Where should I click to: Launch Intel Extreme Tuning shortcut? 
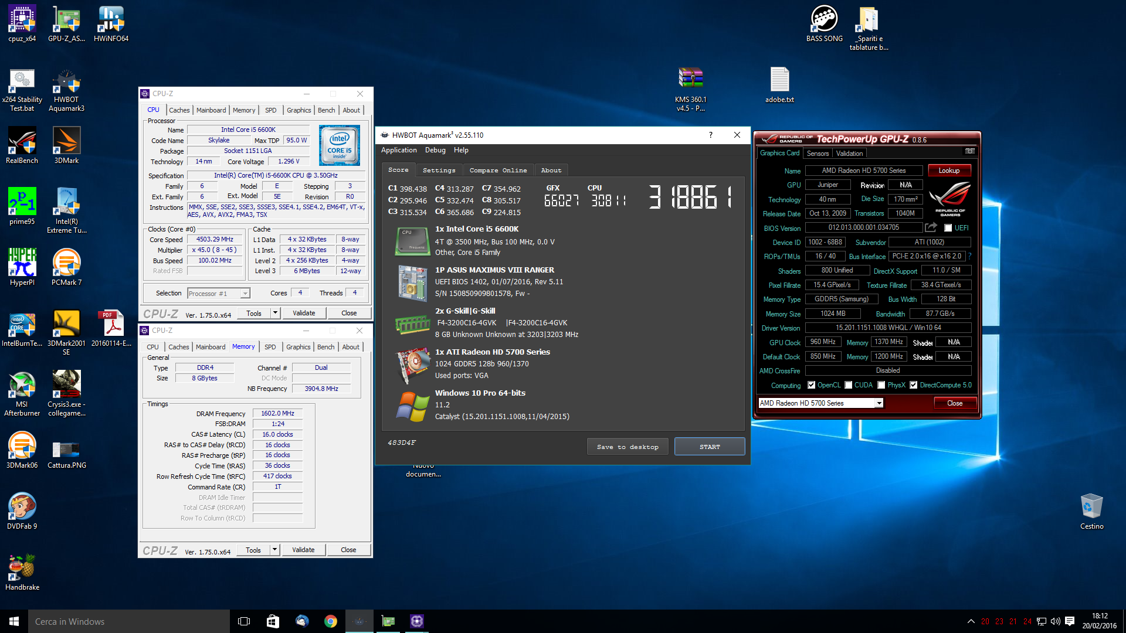click(66, 210)
